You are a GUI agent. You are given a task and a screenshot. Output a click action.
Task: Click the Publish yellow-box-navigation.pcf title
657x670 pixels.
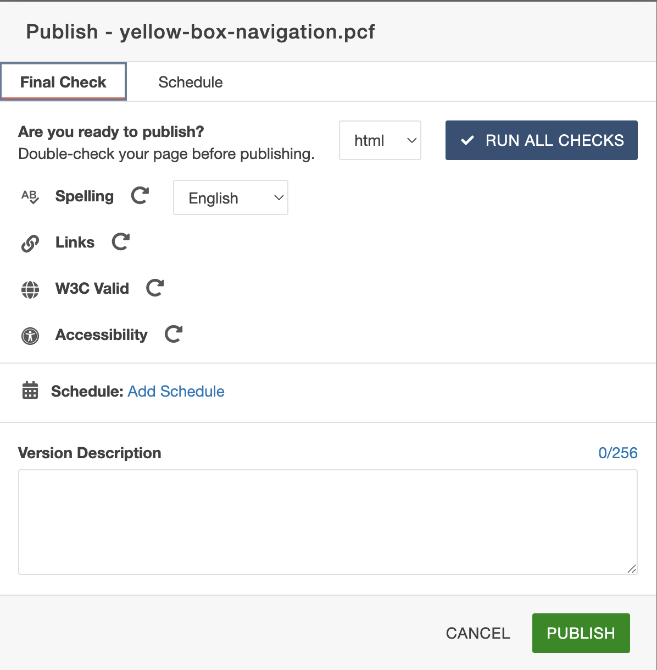click(x=201, y=31)
